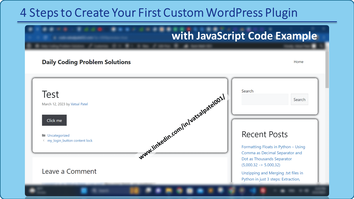Click the Daily Coding Problem Solutions site title

point(86,62)
